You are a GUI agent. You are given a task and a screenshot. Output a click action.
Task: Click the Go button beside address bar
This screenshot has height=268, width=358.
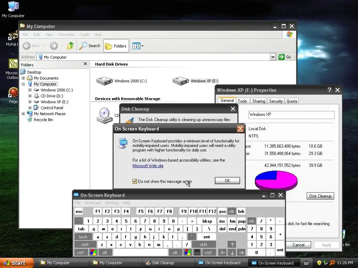[x=285, y=57]
